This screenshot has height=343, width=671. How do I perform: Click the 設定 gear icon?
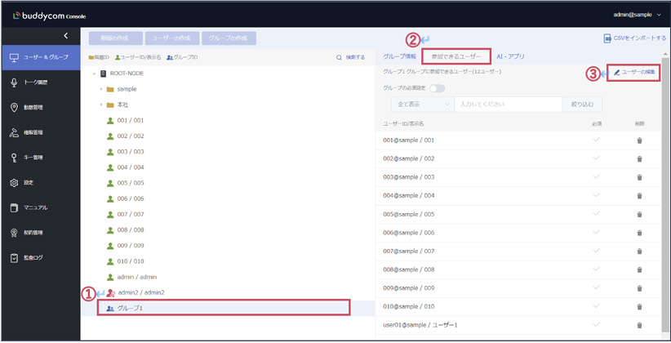point(14,183)
